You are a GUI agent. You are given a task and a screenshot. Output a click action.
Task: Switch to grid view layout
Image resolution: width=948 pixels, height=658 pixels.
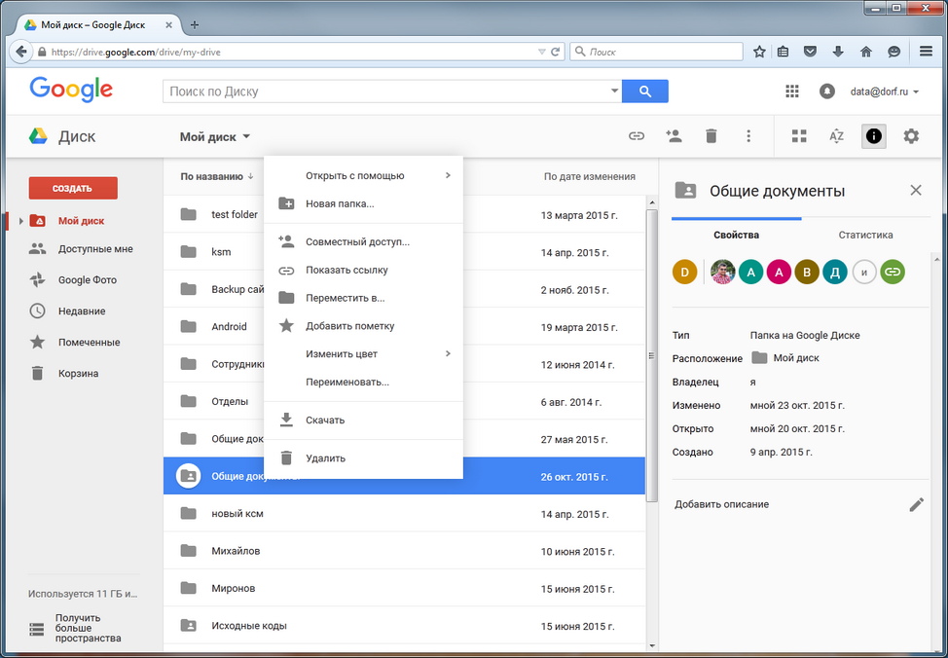point(799,136)
